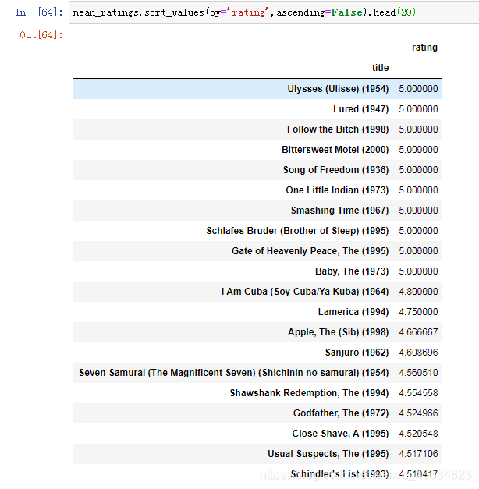Select the Lured (1947) title
Viewport: 479px width, 489px height.
coord(360,109)
